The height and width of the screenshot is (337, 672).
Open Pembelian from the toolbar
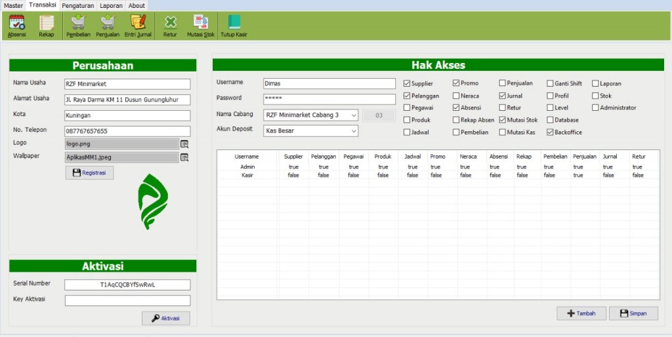tap(79, 26)
